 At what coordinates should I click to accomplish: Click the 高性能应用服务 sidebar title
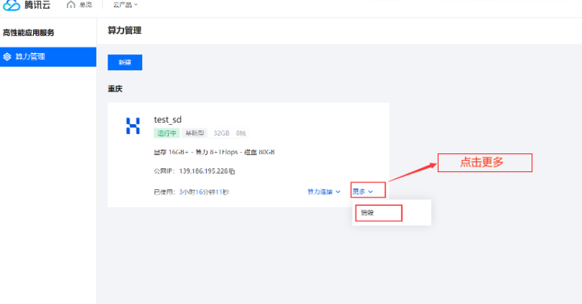click(x=29, y=33)
